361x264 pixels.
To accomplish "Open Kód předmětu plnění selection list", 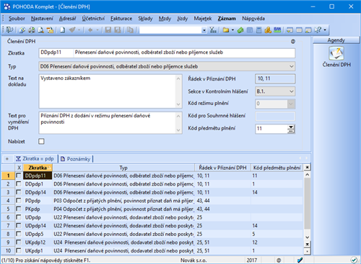I will pos(291,129).
